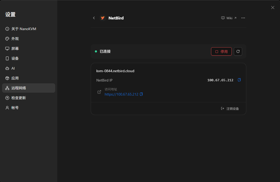Open the https://100.67.65.212 access link
280x182 pixels.
(121, 94)
